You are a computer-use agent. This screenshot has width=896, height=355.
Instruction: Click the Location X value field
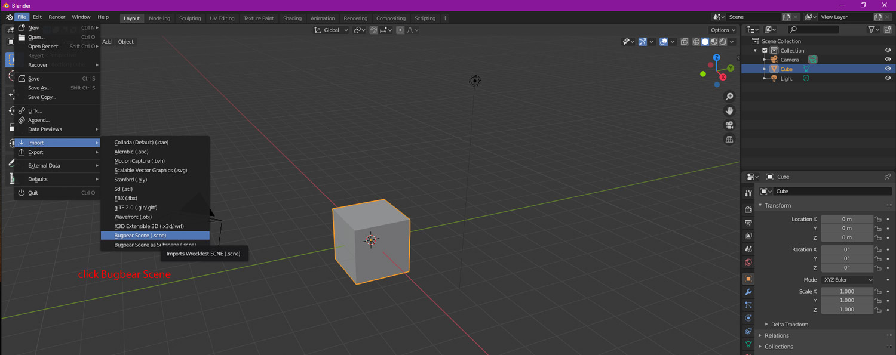click(847, 219)
